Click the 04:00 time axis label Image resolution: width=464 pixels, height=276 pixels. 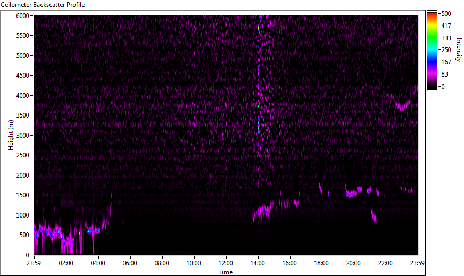[98, 263]
